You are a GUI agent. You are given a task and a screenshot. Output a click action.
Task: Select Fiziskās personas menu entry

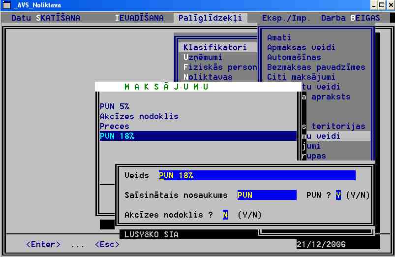pyautogui.click(x=220, y=67)
